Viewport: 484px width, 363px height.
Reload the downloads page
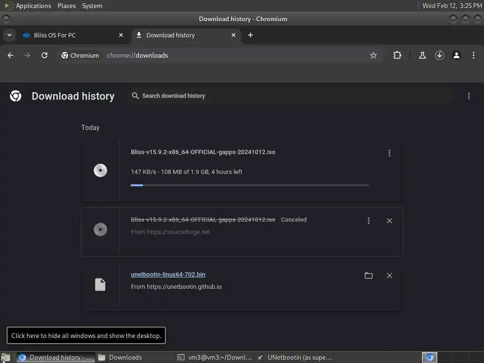(x=44, y=55)
